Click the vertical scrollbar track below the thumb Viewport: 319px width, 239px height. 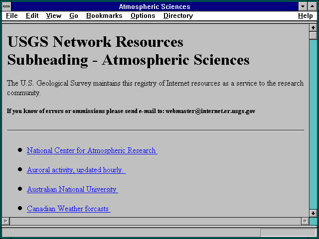point(313,124)
